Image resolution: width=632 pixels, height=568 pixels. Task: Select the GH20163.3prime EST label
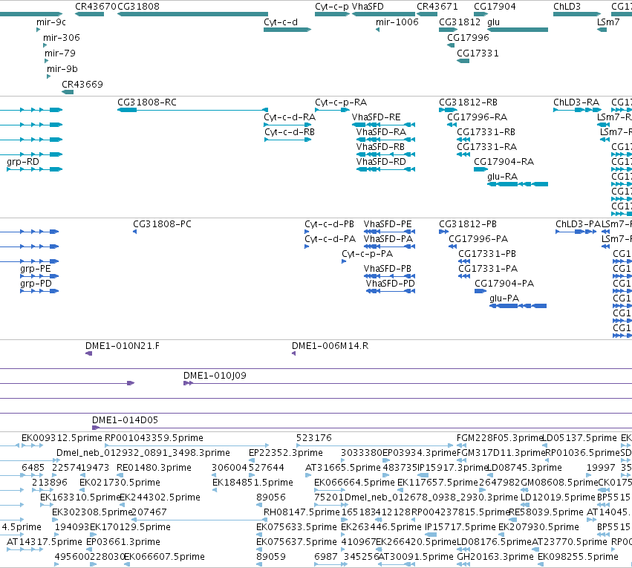click(x=495, y=557)
